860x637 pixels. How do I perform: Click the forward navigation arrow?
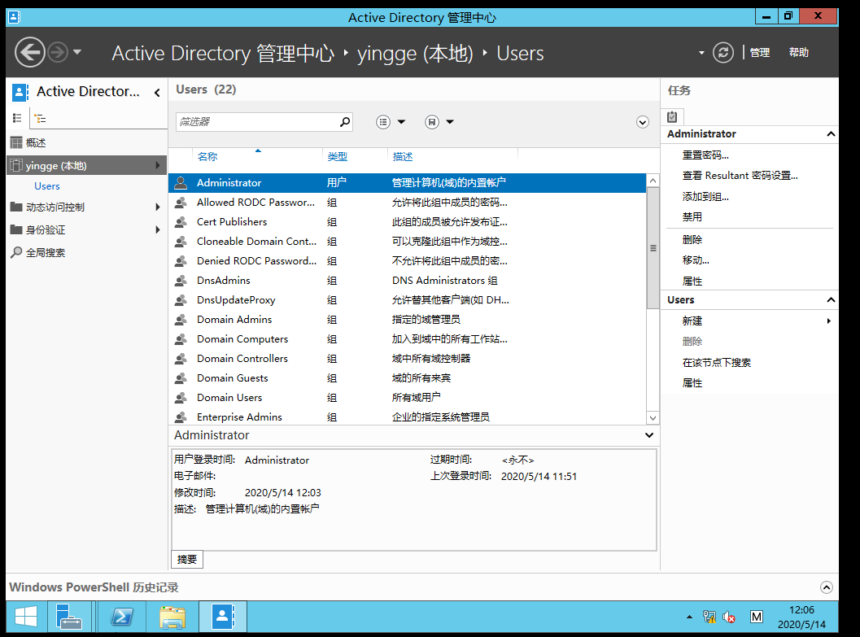58,53
